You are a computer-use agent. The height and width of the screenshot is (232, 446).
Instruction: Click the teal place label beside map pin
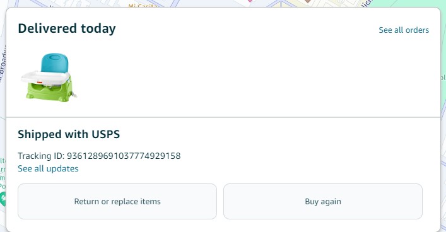(x=3, y=173)
